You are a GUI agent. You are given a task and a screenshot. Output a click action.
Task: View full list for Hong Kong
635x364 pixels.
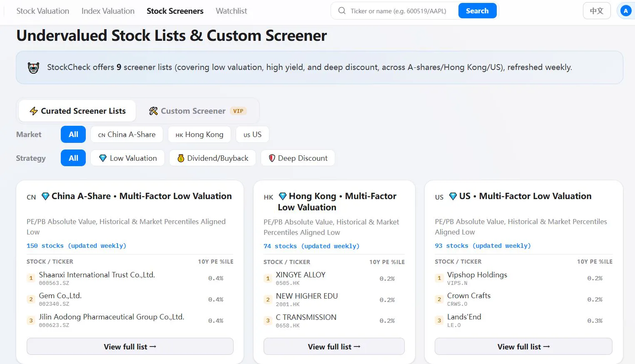pyautogui.click(x=334, y=347)
